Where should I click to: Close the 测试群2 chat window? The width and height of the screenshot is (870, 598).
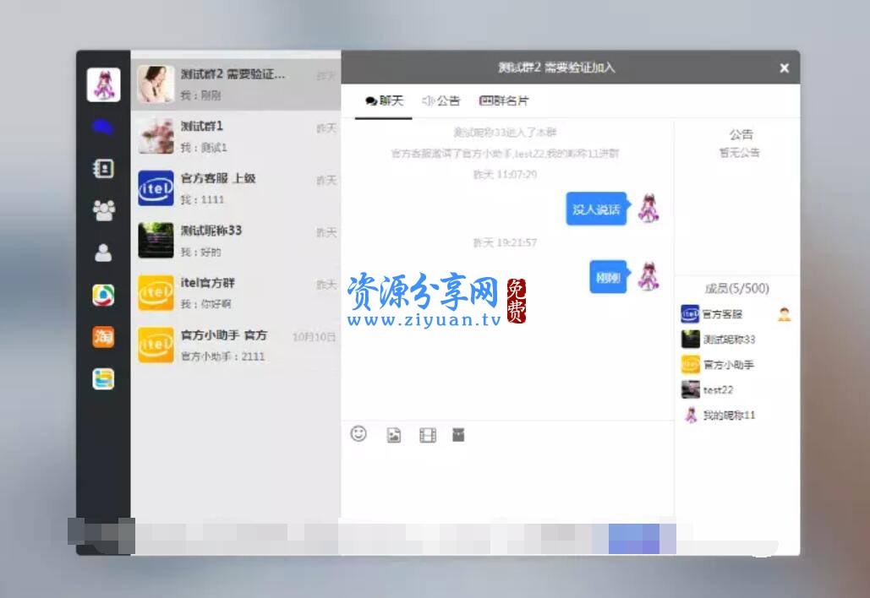pos(784,68)
